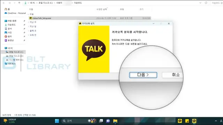Open the Windows Start menu
The height and width of the screenshot is (125, 223).
(57, 121)
